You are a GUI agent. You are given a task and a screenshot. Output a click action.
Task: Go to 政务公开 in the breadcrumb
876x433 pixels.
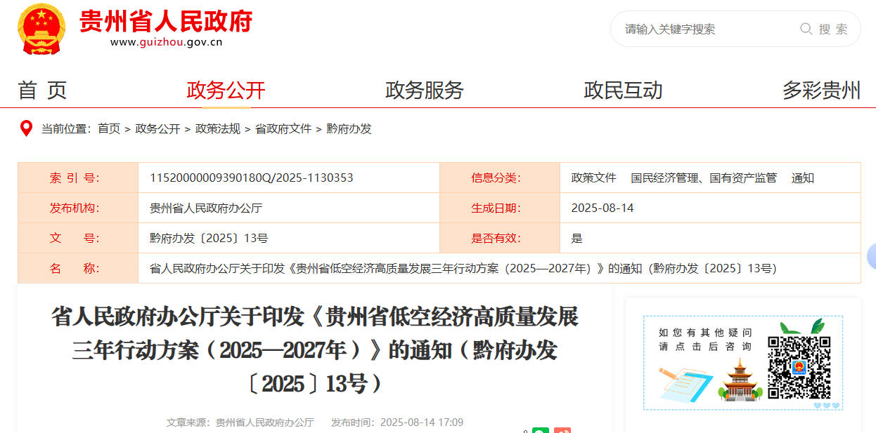[157, 129]
